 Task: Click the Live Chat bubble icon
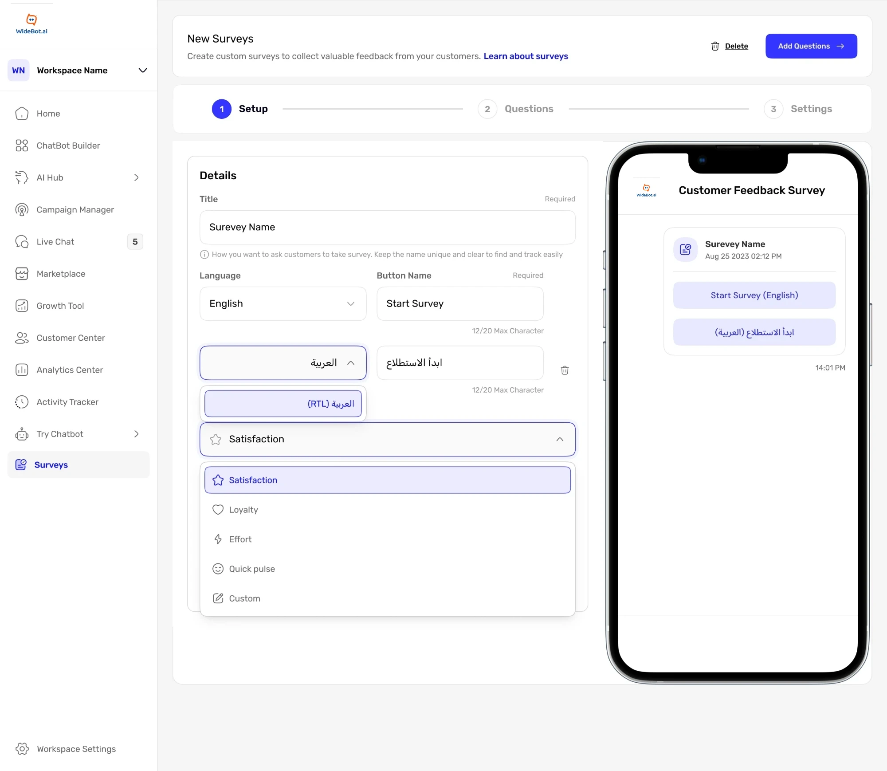tap(22, 242)
